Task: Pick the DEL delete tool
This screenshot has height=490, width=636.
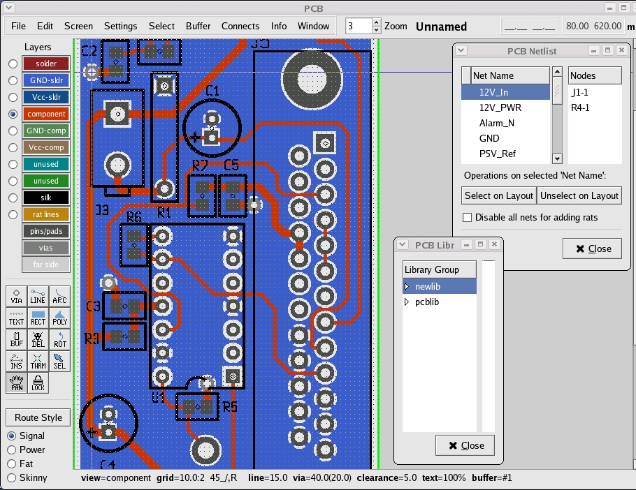Action: pyautogui.click(x=38, y=340)
